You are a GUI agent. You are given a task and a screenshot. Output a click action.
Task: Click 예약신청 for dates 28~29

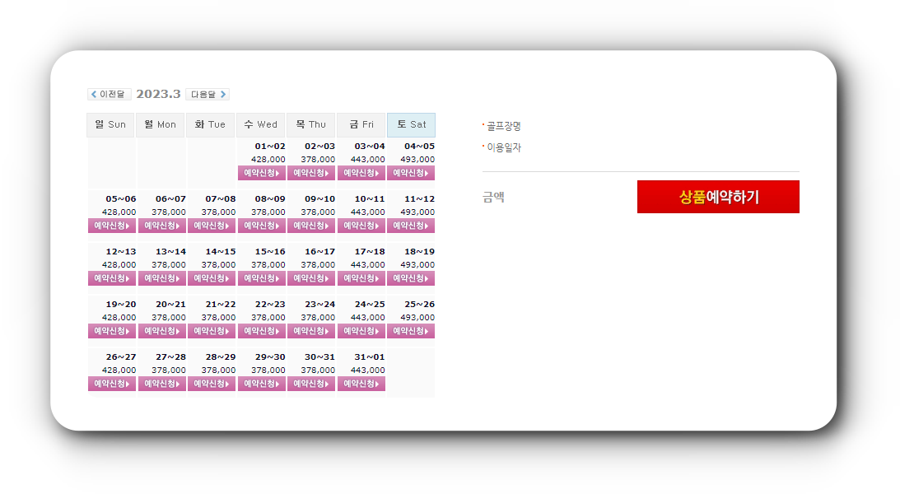pyautogui.click(x=212, y=384)
